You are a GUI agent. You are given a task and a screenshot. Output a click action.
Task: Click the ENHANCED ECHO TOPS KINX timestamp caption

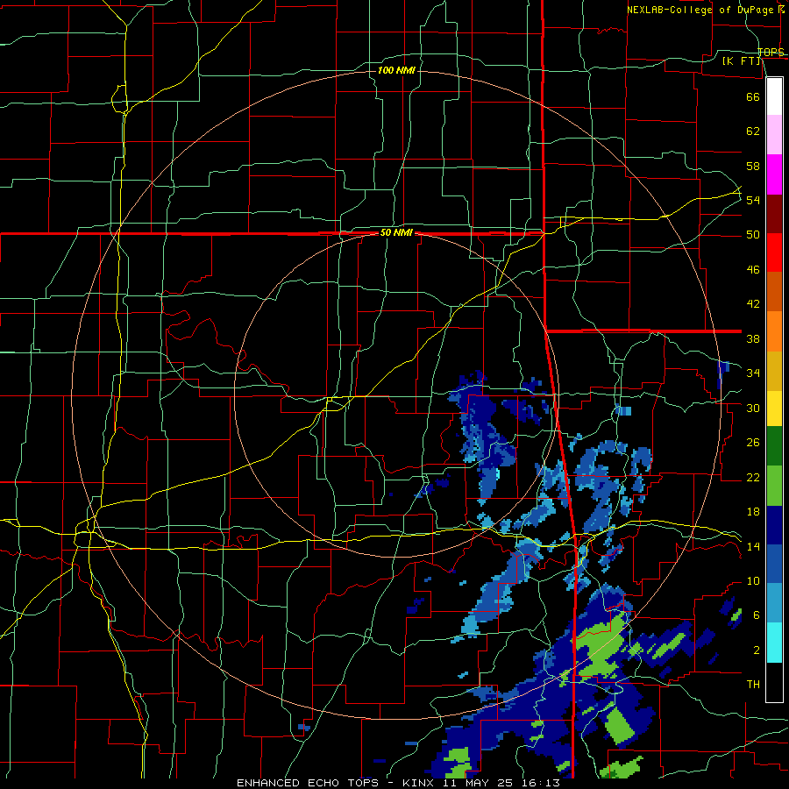[398, 783]
